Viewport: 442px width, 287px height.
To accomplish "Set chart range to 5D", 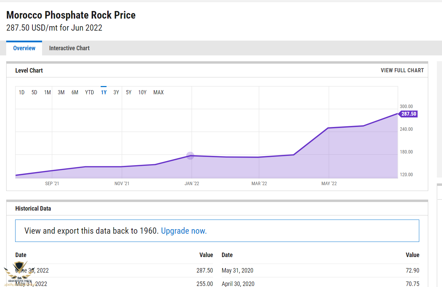I will click(x=34, y=92).
